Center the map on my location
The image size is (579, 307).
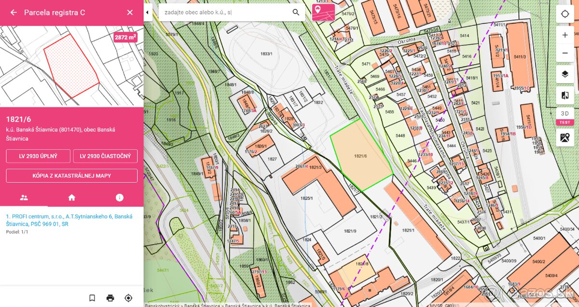coord(565,14)
